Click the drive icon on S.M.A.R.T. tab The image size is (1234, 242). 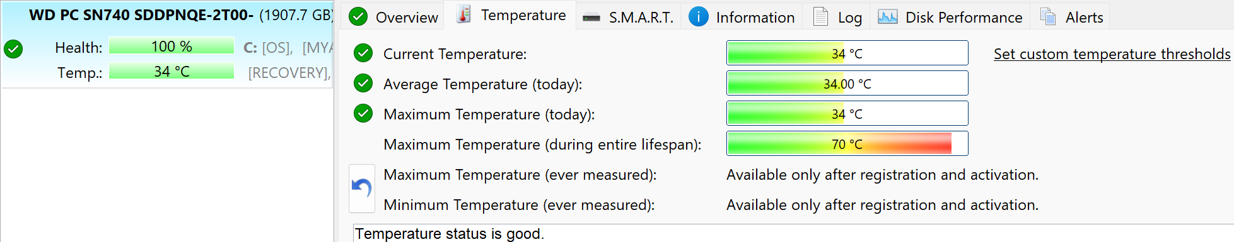click(591, 18)
